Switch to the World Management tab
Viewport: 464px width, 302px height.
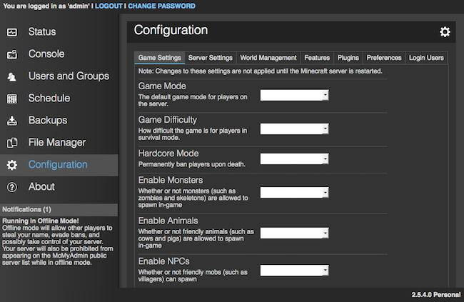click(268, 58)
